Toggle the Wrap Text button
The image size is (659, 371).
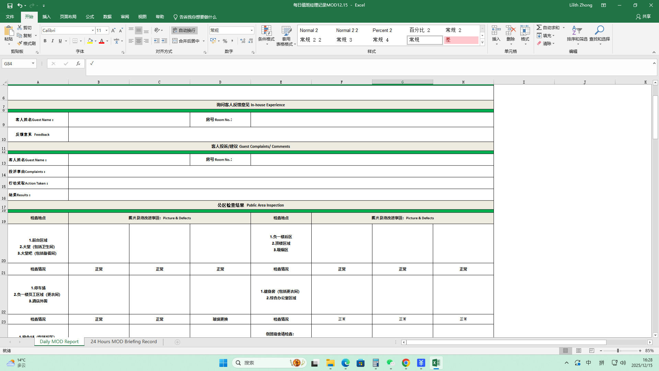click(184, 30)
